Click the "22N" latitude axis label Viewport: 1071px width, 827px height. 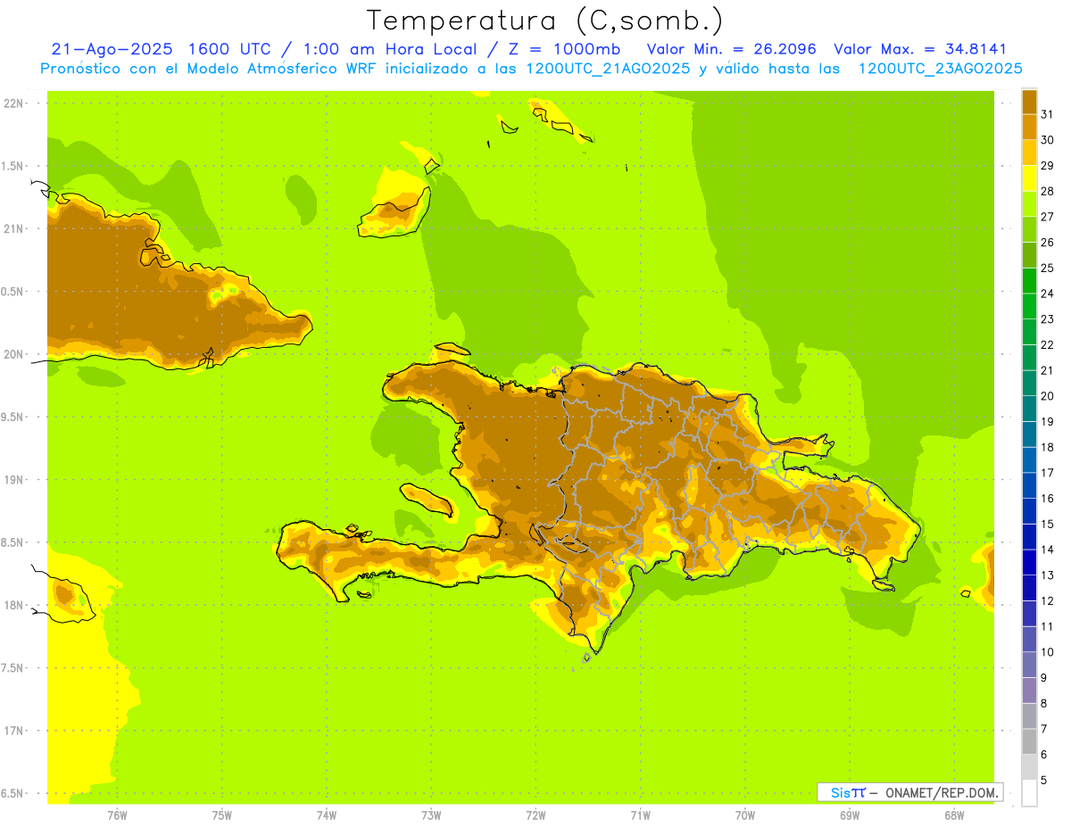[x=14, y=103]
